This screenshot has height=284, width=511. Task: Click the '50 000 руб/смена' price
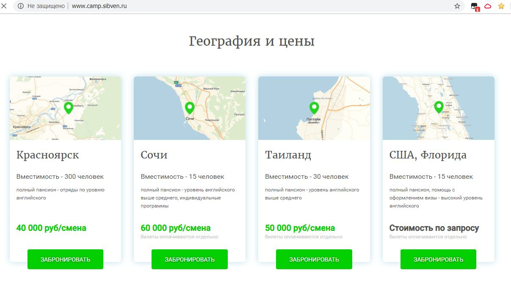click(300, 228)
